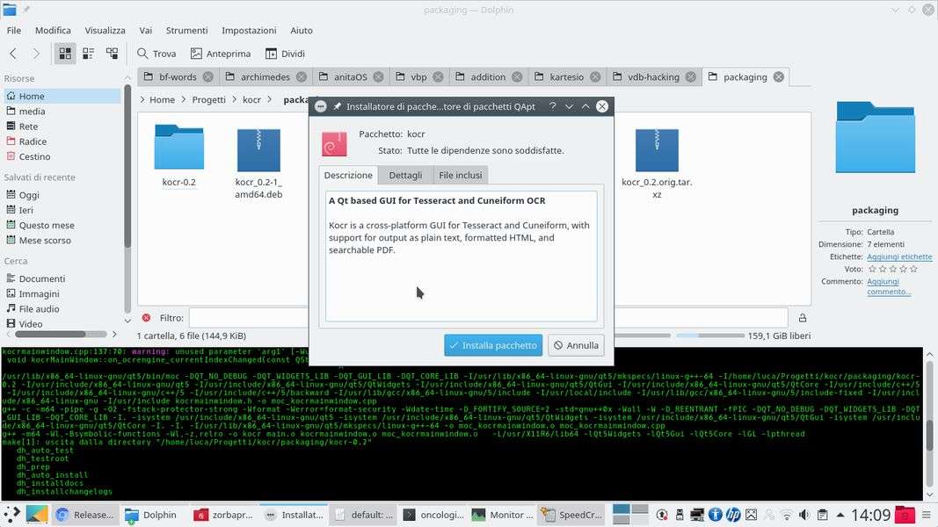The image size is (938, 527).
Task: Open the Descrizione tab in the installer
Action: click(348, 175)
